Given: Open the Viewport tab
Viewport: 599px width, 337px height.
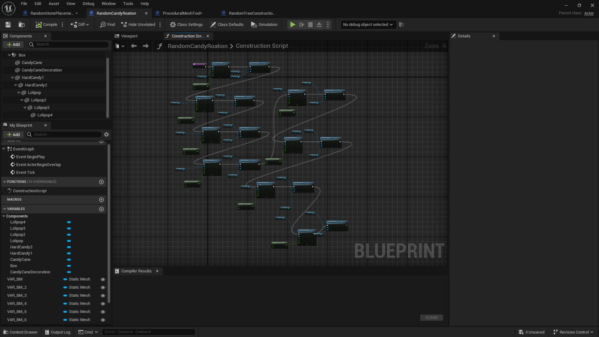Looking at the screenshot, I should (129, 36).
